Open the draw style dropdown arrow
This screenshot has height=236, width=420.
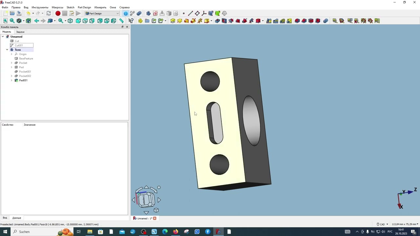[x=24, y=21]
